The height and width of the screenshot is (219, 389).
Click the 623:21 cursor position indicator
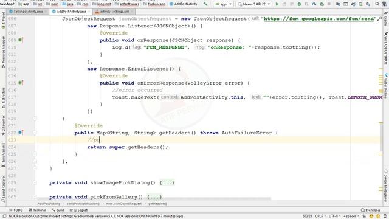[307, 217]
